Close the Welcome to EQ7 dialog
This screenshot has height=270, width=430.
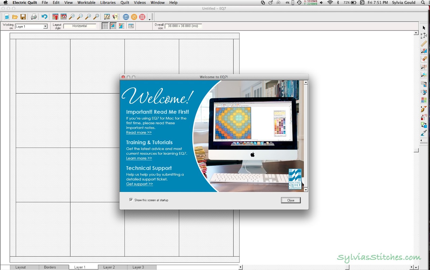pyautogui.click(x=291, y=200)
